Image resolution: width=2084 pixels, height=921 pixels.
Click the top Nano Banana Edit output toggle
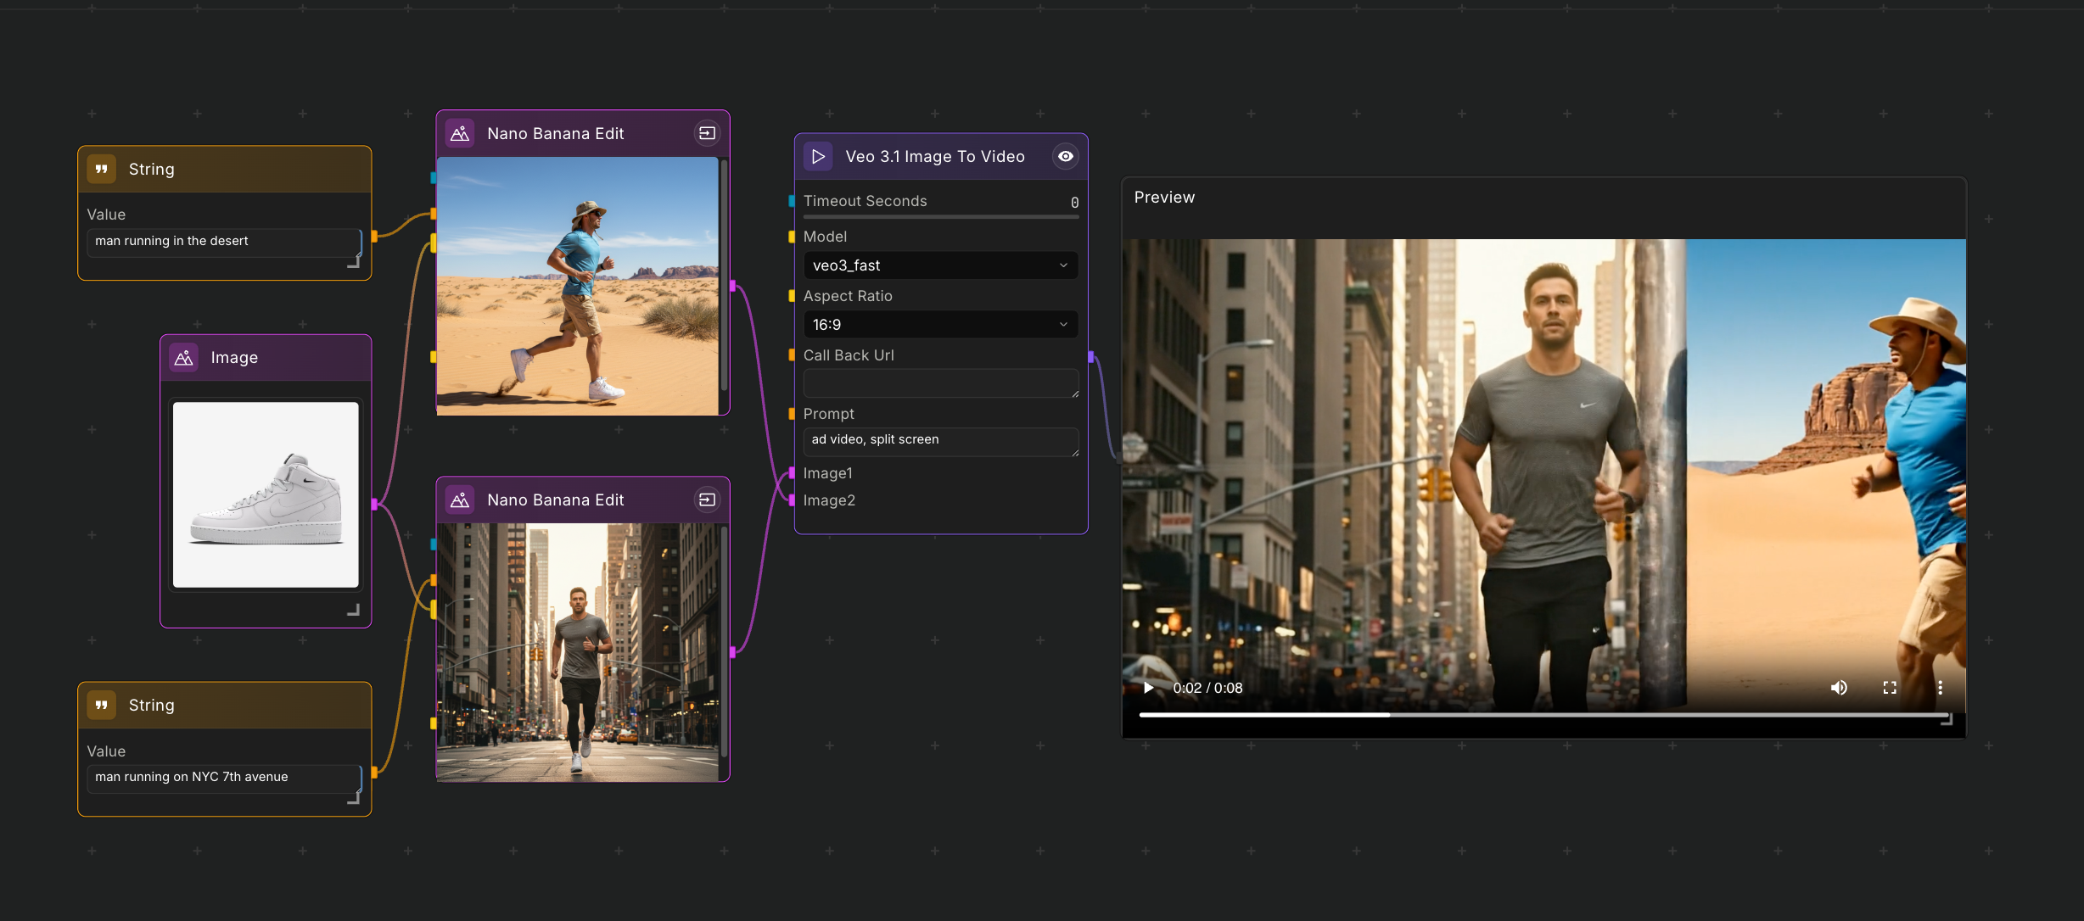click(707, 133)
